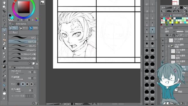Screen dimensions: 188x106
Task: Open the カラーヒストリー tab
Action: click(x=176, y=15)
